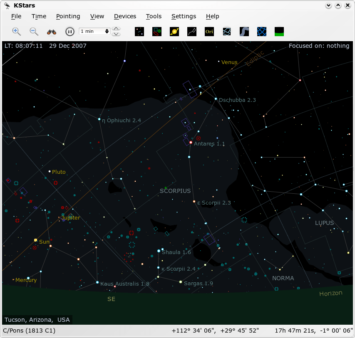355x338 pixels.
Task: Toggle constellation names 'Ori' icon
Action: click(209, 32)
